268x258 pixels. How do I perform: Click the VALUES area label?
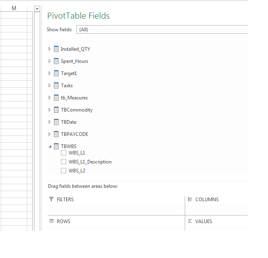[203, 221]
